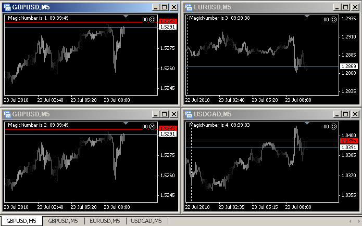Viewport: 362px width, 226px height.
Task: Switch to the second GBPUSD,M5 bottom tab
Action: tap(63, 221)
